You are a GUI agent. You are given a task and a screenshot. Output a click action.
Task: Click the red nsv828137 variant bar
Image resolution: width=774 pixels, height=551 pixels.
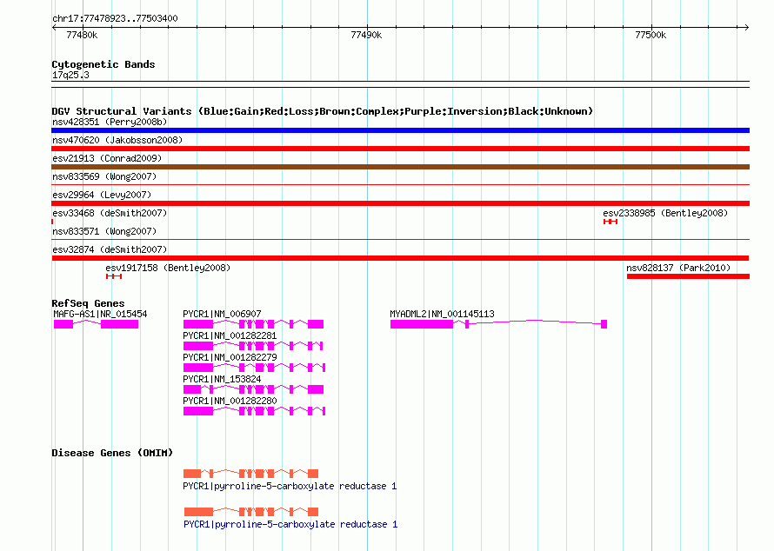click(688, 276)
